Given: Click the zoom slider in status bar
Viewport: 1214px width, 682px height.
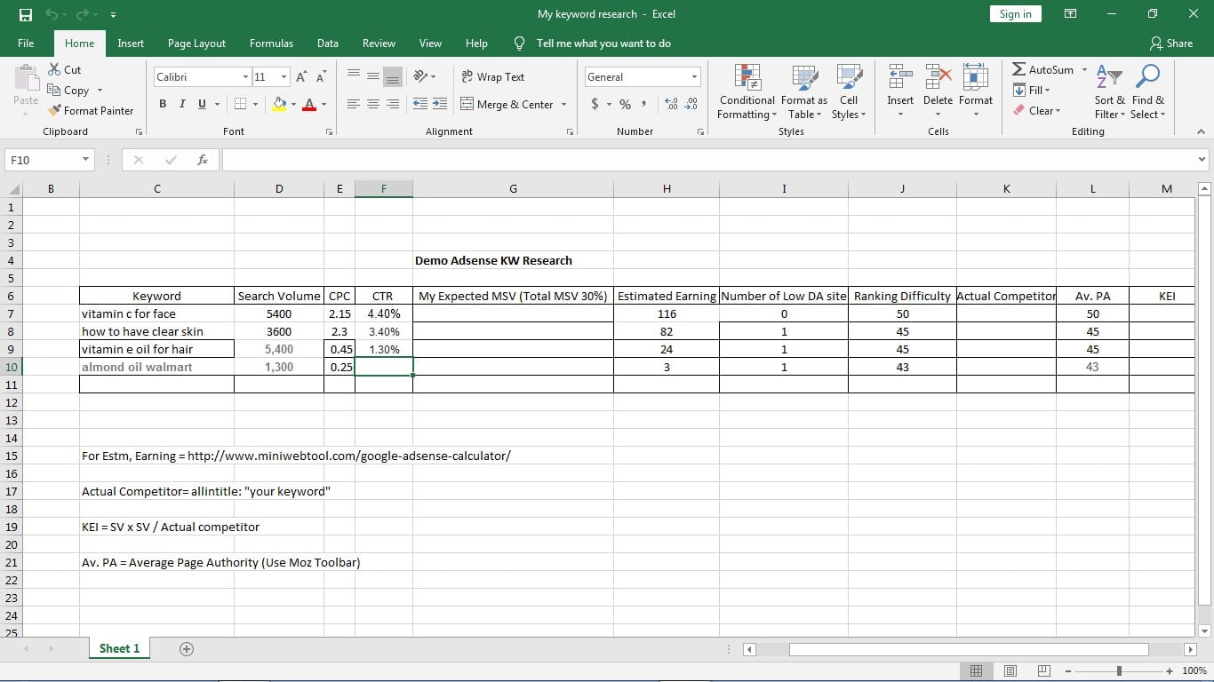Looking at the screenshot, I should click(x=1119, y=671).
